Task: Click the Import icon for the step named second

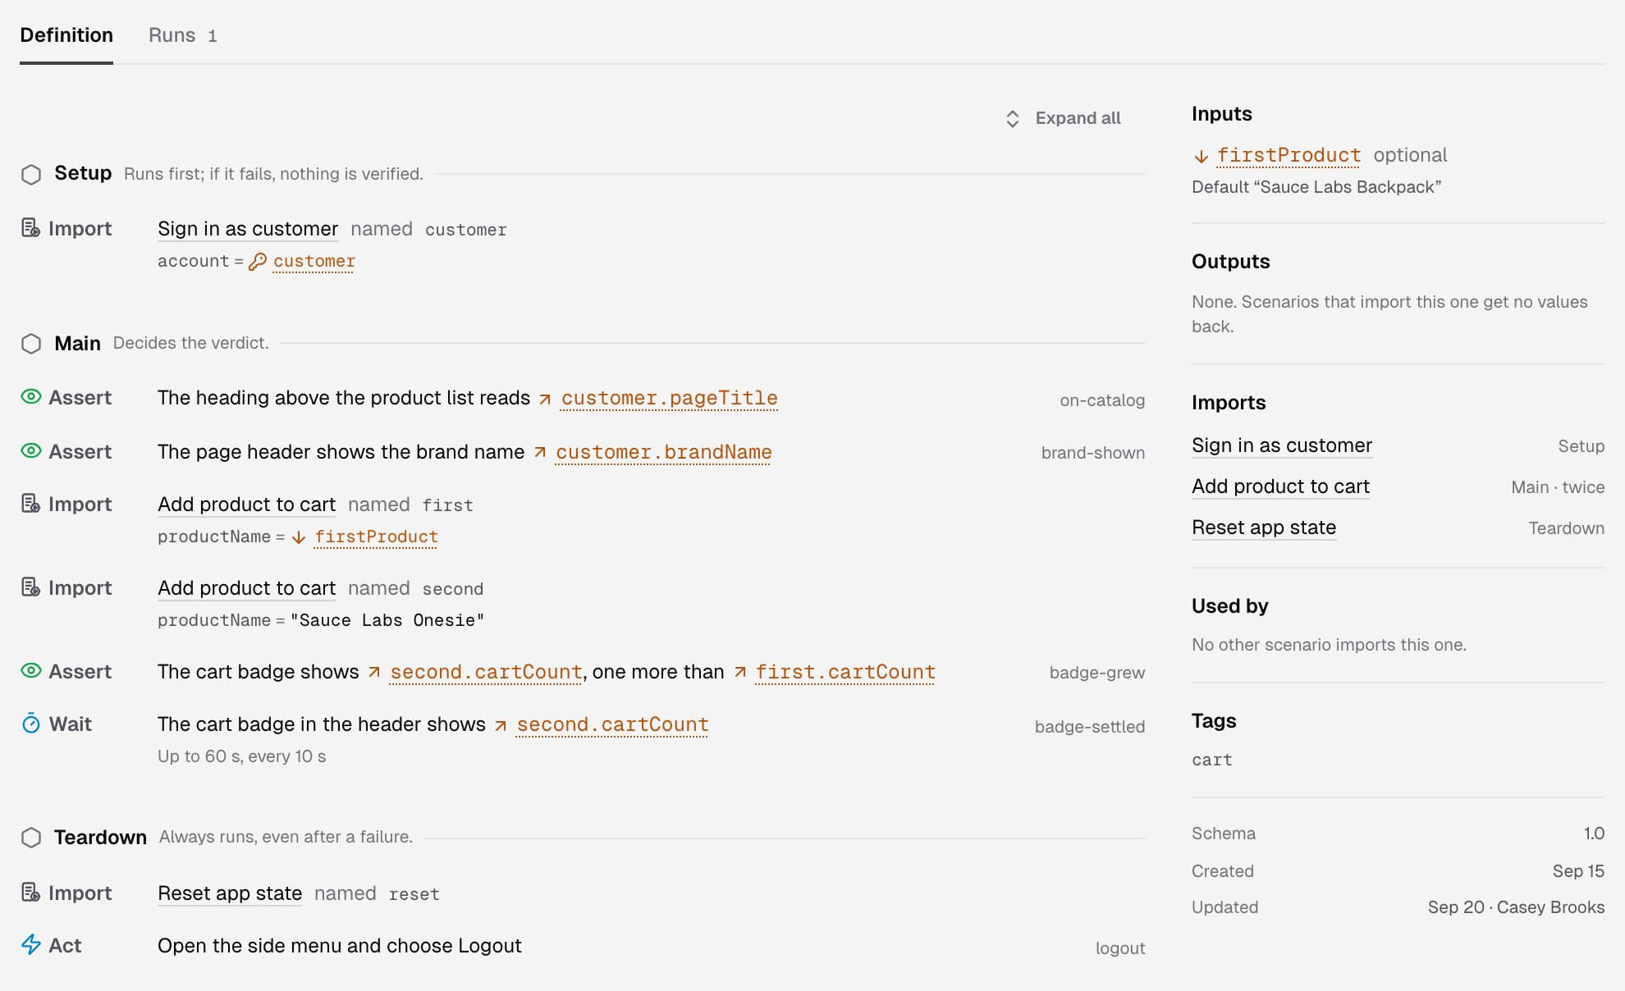Action: point(30,587)
